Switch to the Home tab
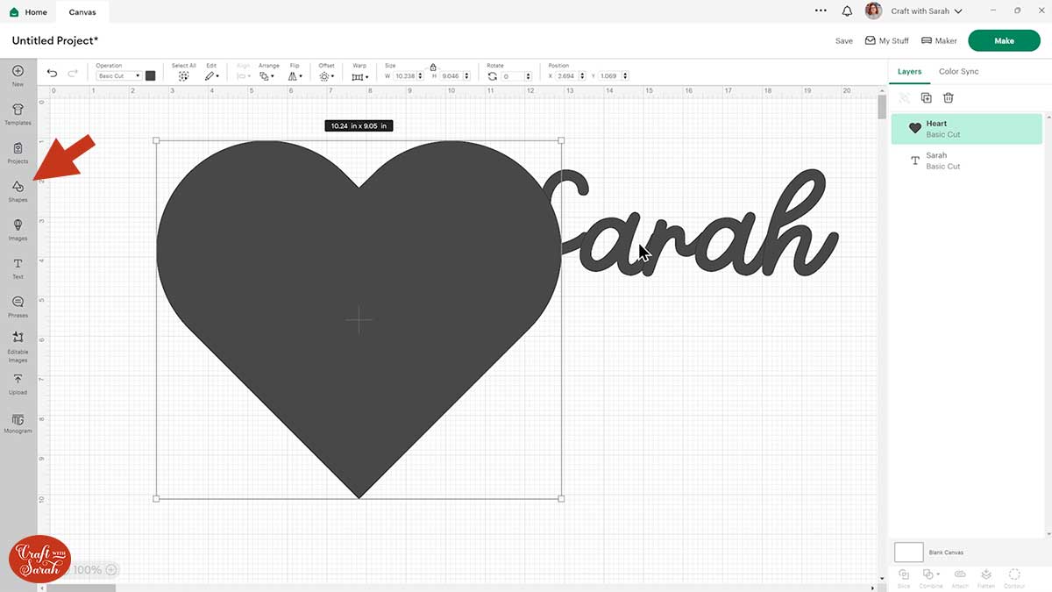Viewport: 1052px width, 592px height. tap(29, 11)
